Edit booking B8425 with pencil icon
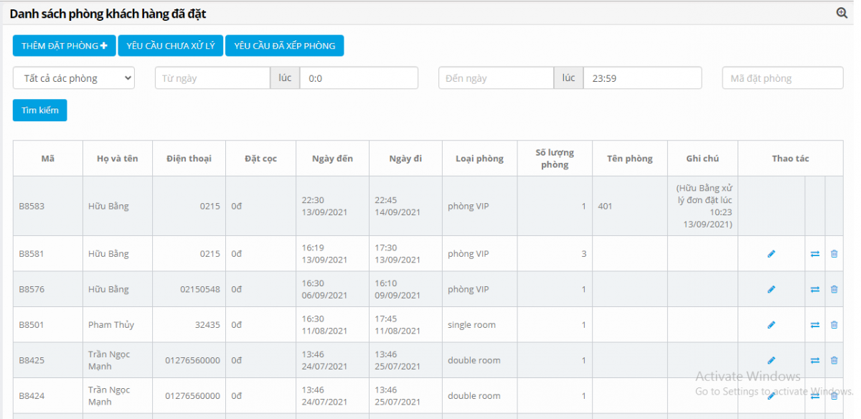Viewport: 861px width, 419px height. click(x=771, y=360)
